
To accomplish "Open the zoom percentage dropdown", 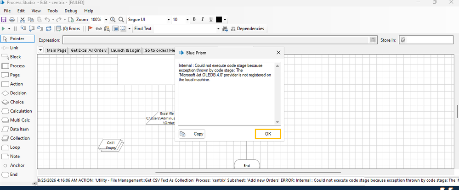I will pos(106,20).
